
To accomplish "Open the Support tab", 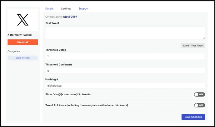I will [x=83, y=9].
